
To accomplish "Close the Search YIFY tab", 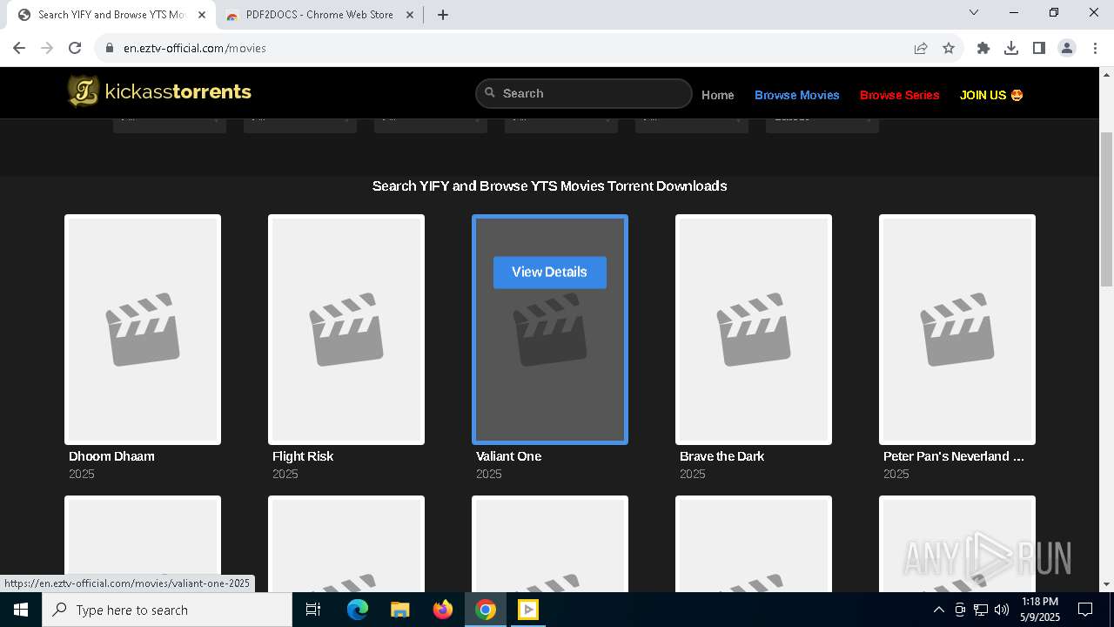I will (x=201, y=15).
